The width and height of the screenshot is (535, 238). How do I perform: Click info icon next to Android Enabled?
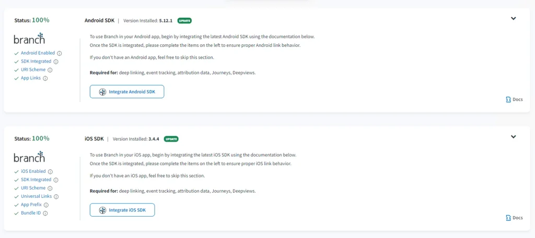tap(60, 53)
